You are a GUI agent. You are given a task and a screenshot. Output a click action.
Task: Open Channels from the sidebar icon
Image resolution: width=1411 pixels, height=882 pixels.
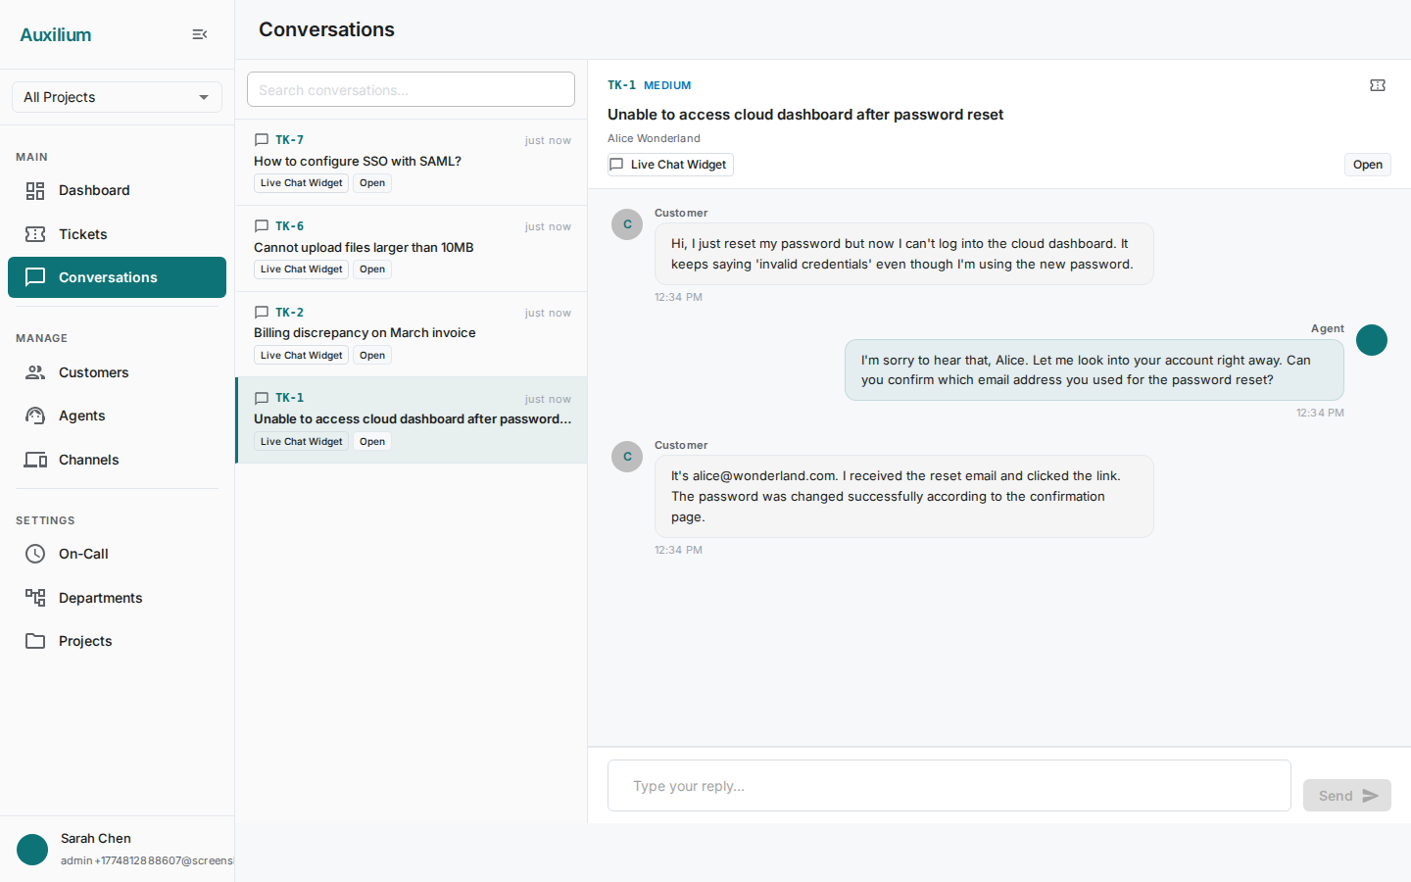coord(35,460)
